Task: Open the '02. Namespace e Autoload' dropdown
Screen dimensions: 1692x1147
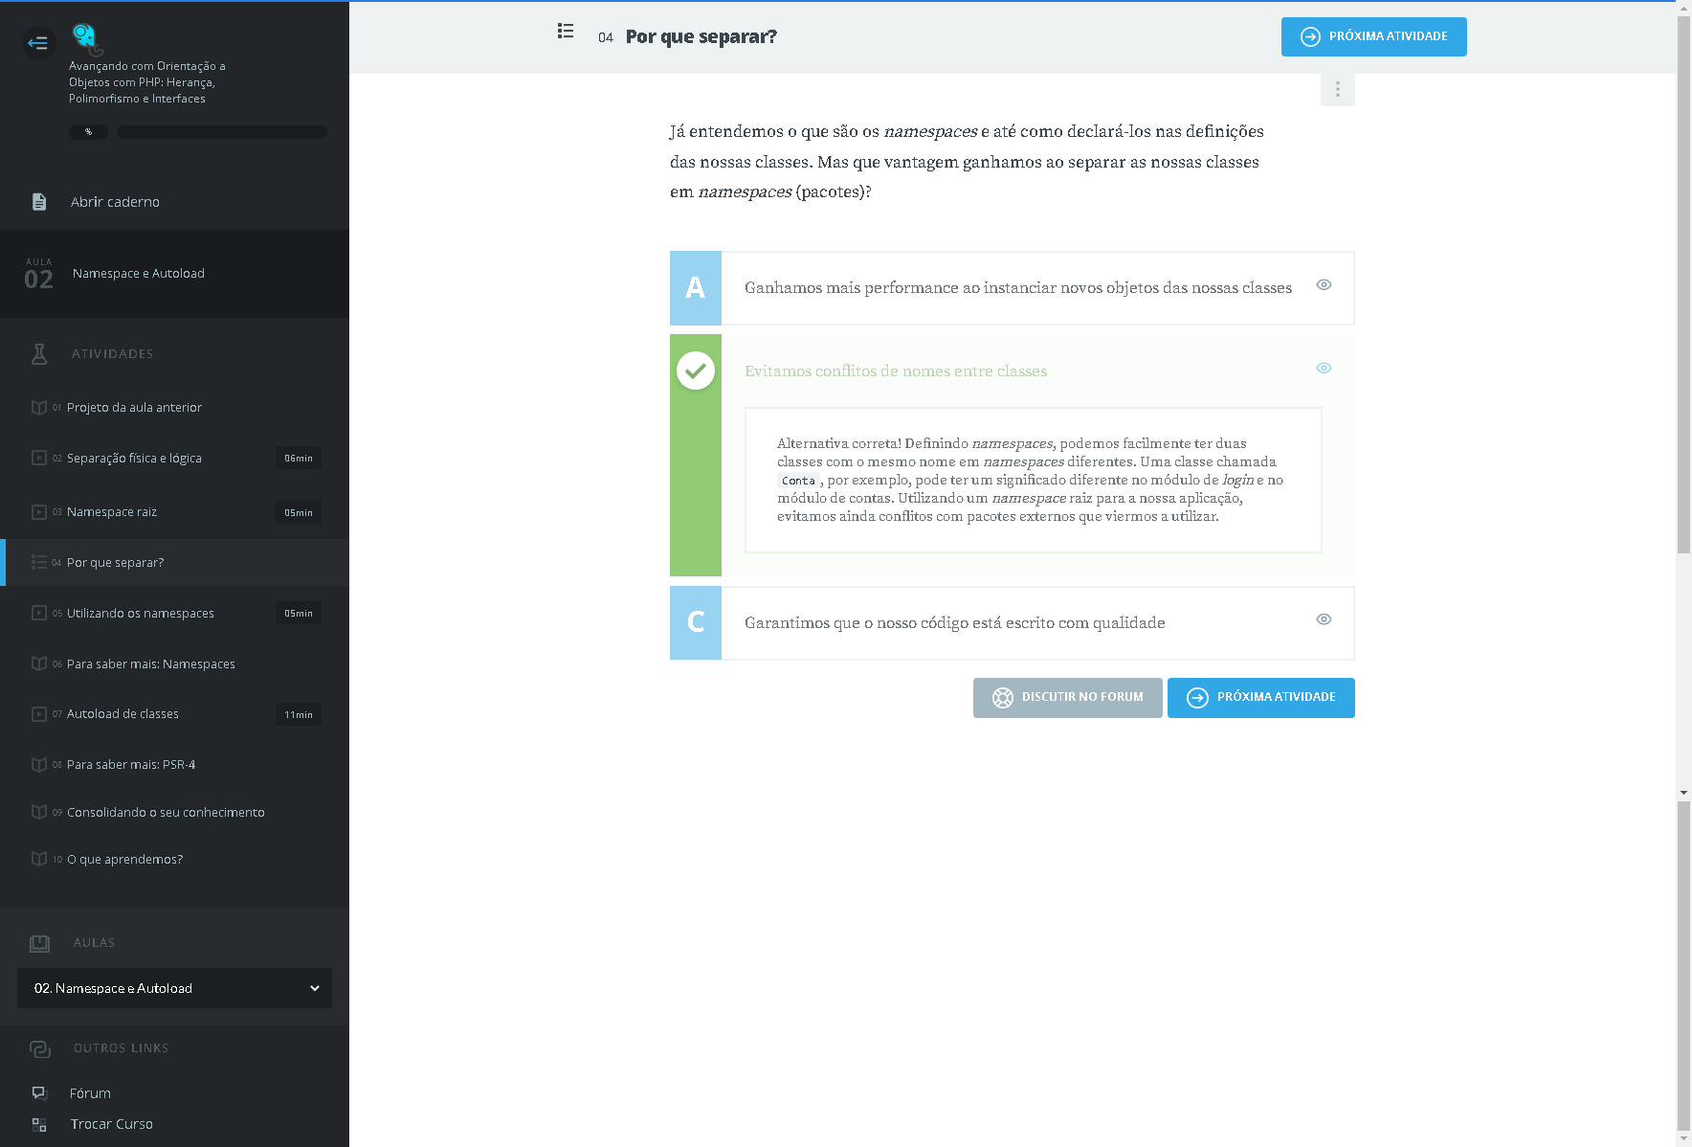Action: pyautogui.click(x=174, y=988)
